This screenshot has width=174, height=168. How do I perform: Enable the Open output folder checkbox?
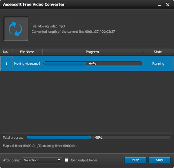[x=66, y=160]
